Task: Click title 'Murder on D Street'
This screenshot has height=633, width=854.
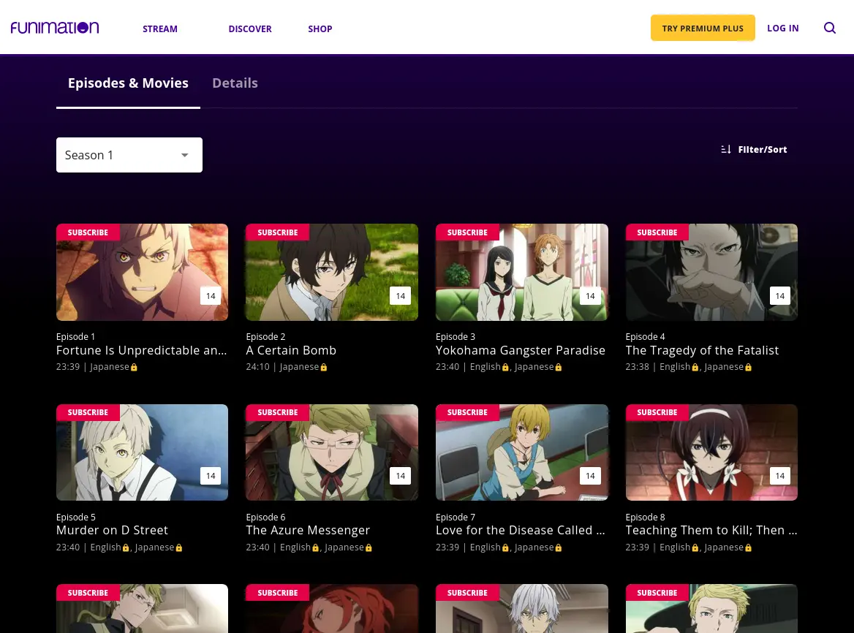Action: click(x=112, y=530)
